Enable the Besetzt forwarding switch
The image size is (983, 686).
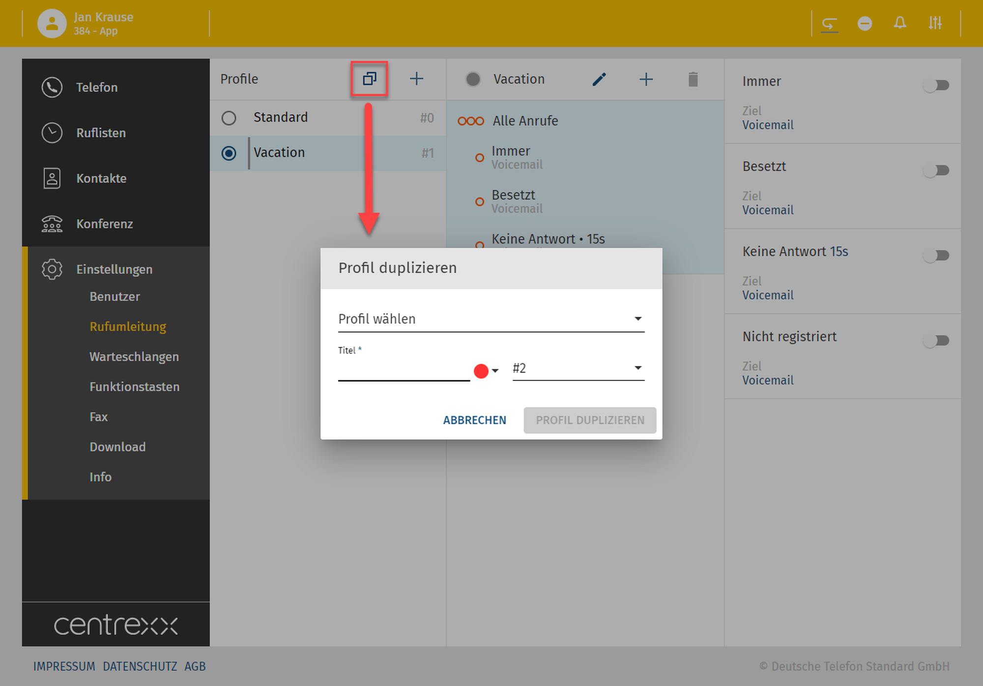pyautogui.click(x=936, y=171)
